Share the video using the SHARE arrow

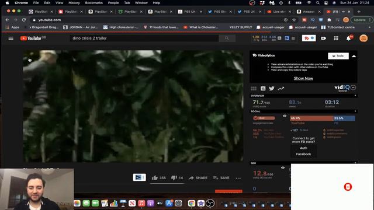point(198,178)
